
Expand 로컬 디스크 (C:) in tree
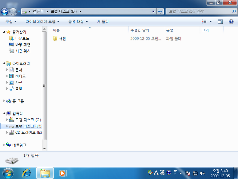click(x=7, y=120)
